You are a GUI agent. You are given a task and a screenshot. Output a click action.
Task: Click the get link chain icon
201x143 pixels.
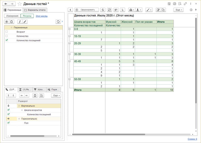click(185, 4)
